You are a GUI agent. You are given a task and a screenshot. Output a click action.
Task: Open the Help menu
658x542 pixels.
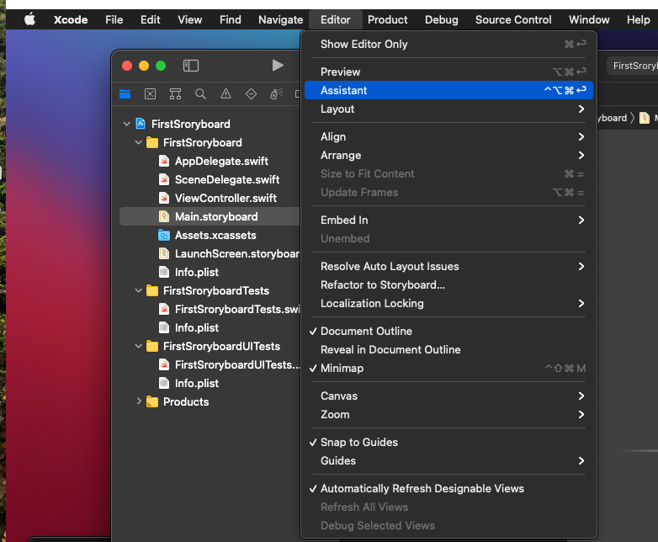pyautogui.click(x=639, y=19)
